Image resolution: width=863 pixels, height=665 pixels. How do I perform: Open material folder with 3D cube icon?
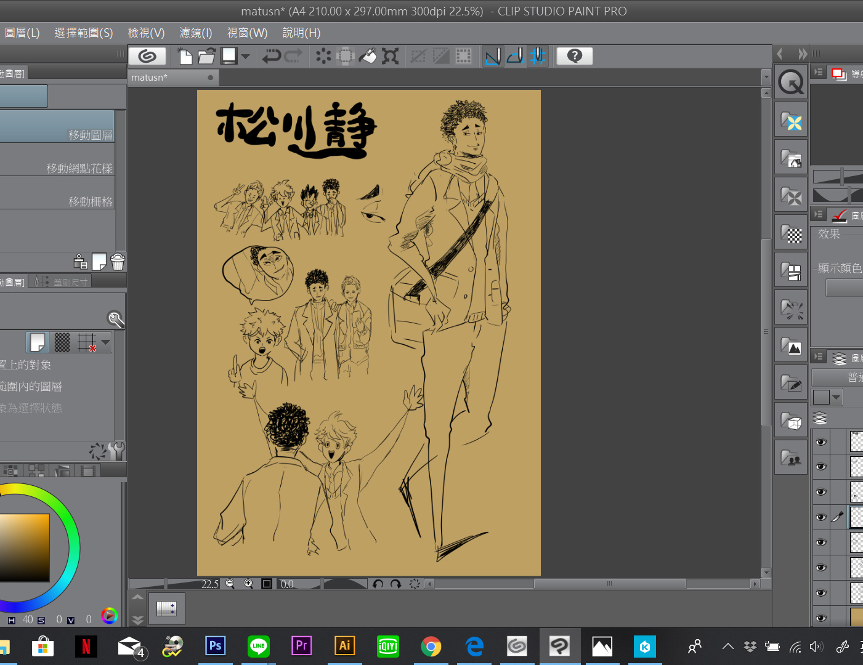coord(791,421)
